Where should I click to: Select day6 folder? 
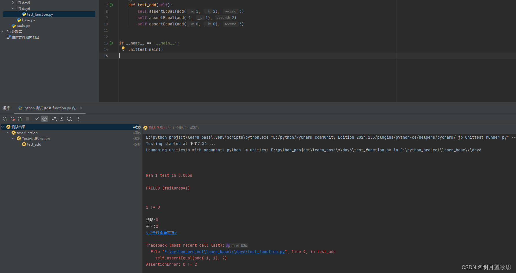[x=26, y=9]
